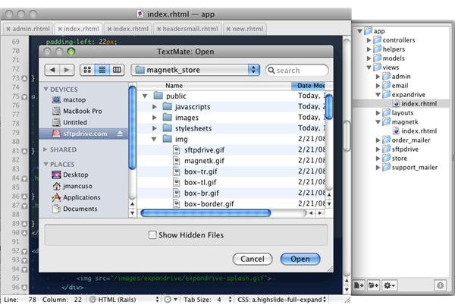This screenshot has height=305, width=455.
Task: Switch the Open dialog to list view
Action: click(x=102, y=70)
